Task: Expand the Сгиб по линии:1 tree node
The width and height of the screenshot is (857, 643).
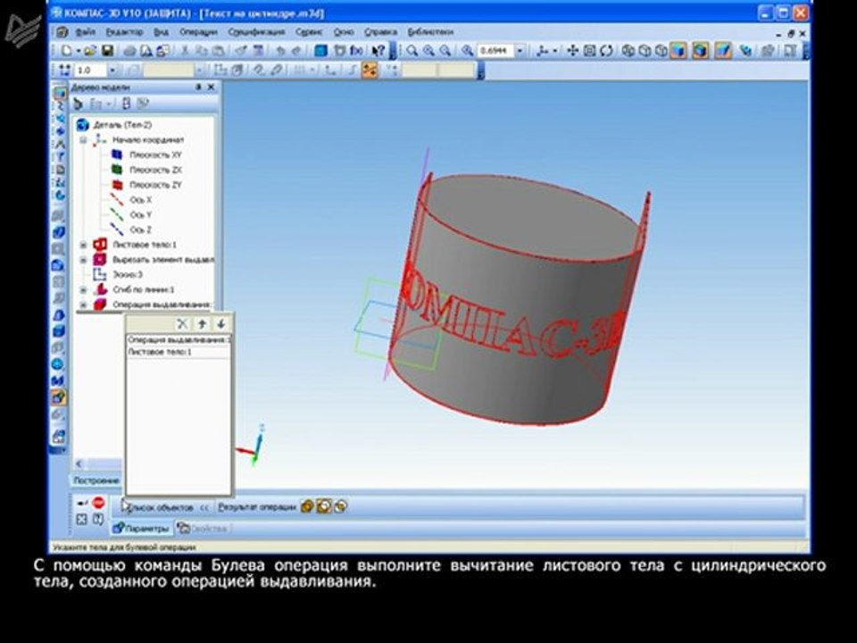Action: (83, 289)
